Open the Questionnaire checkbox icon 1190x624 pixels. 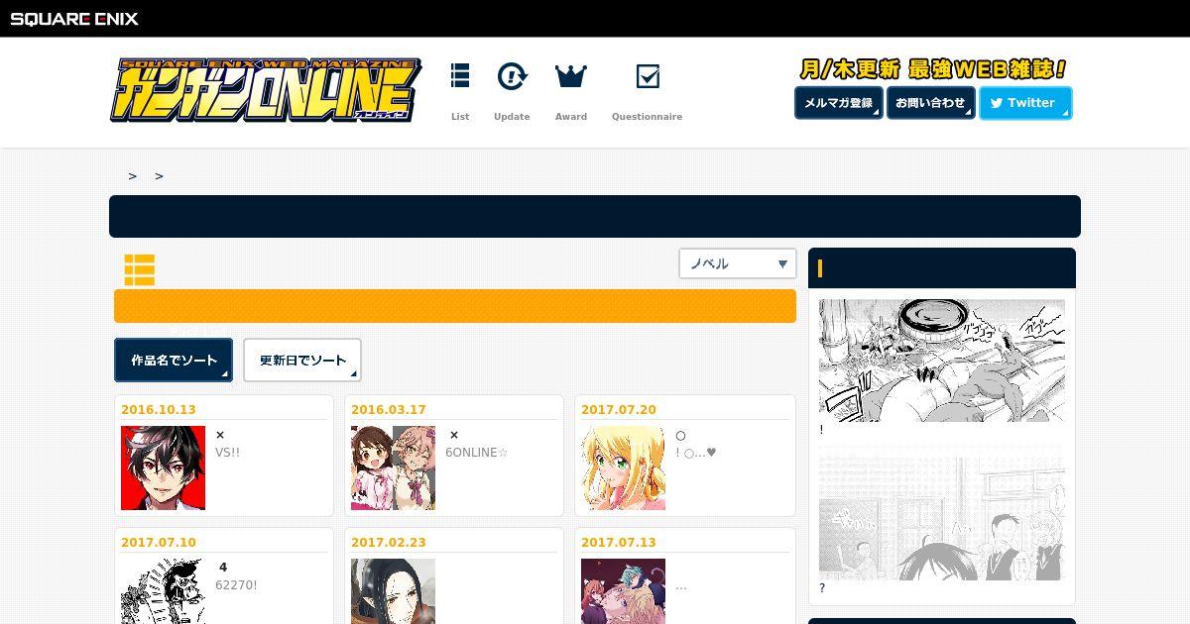[x=648, y=76]
